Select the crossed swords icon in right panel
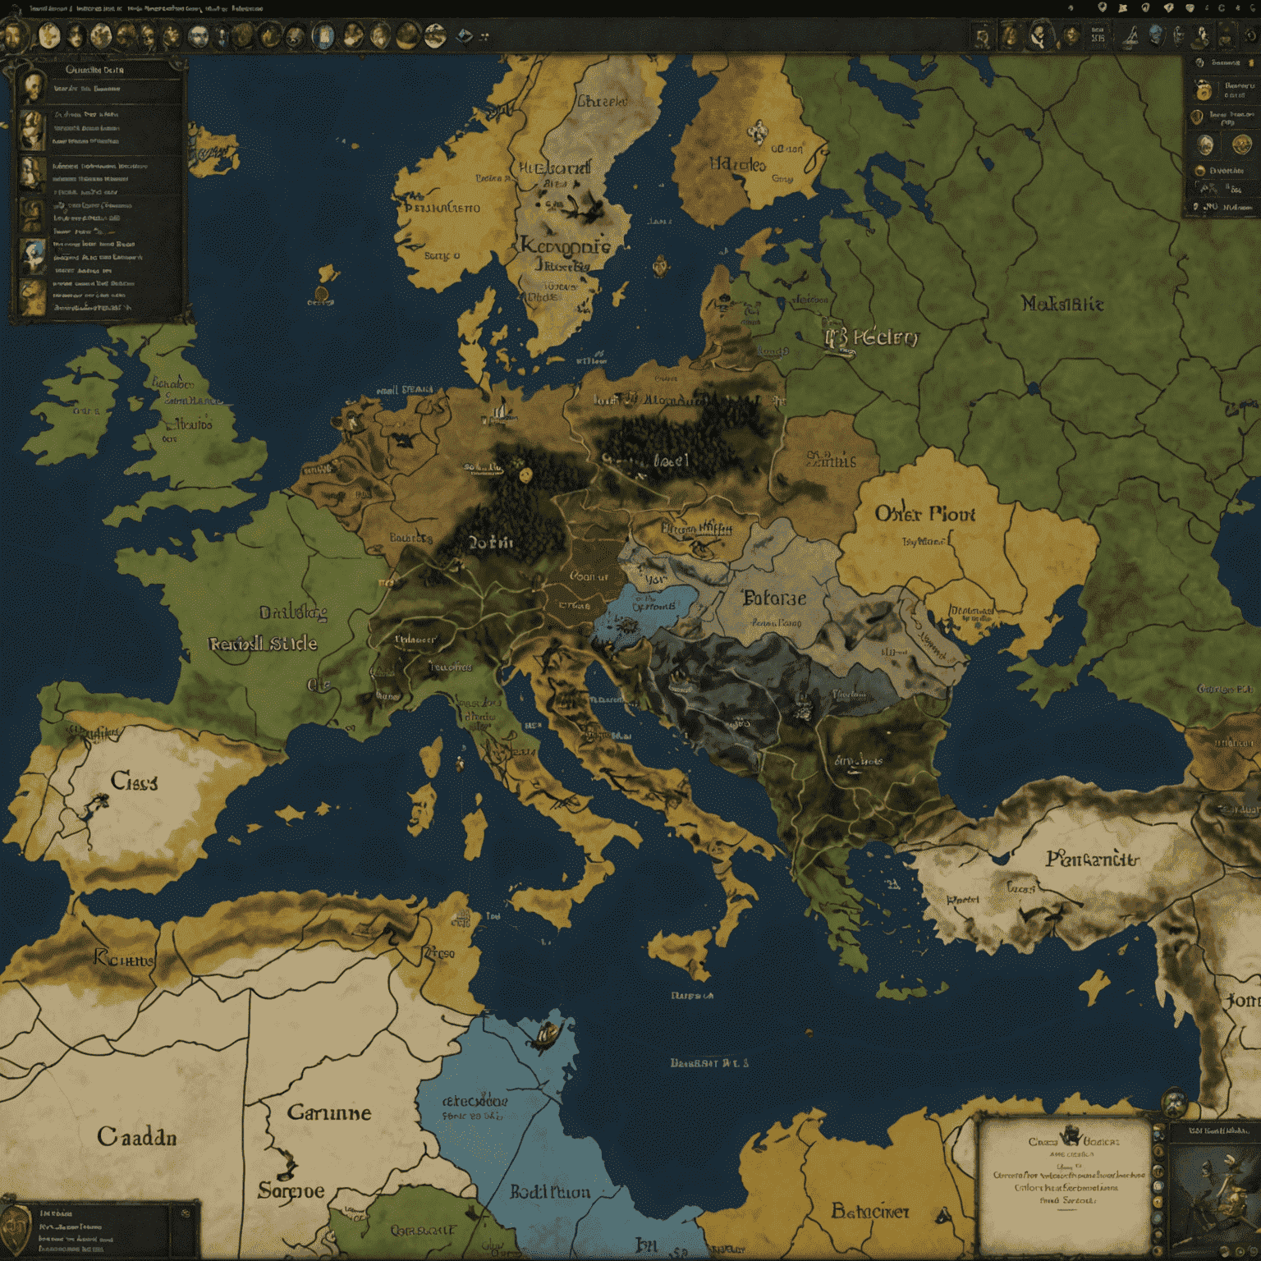 coord(1208,188)
